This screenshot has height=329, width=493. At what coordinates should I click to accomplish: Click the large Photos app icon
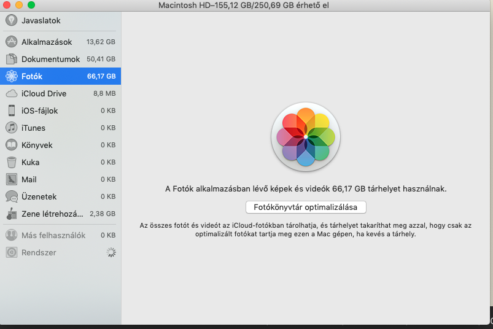(306, 137)
